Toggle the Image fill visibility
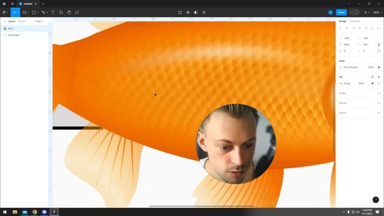Screen dimensions: 384x216 373,83
